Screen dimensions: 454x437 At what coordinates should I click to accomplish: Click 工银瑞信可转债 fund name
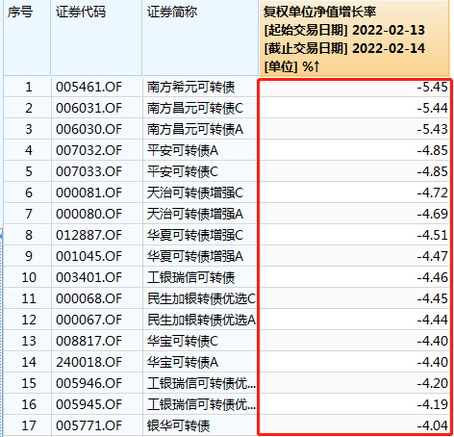click(x=190, y=277)
